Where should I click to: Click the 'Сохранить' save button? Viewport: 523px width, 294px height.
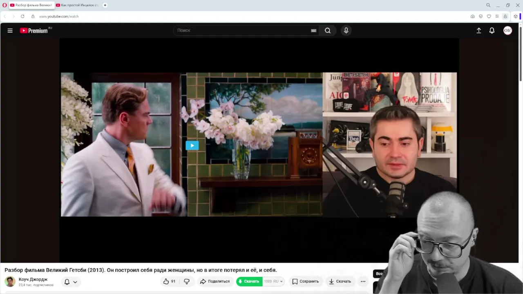(306, 281)
